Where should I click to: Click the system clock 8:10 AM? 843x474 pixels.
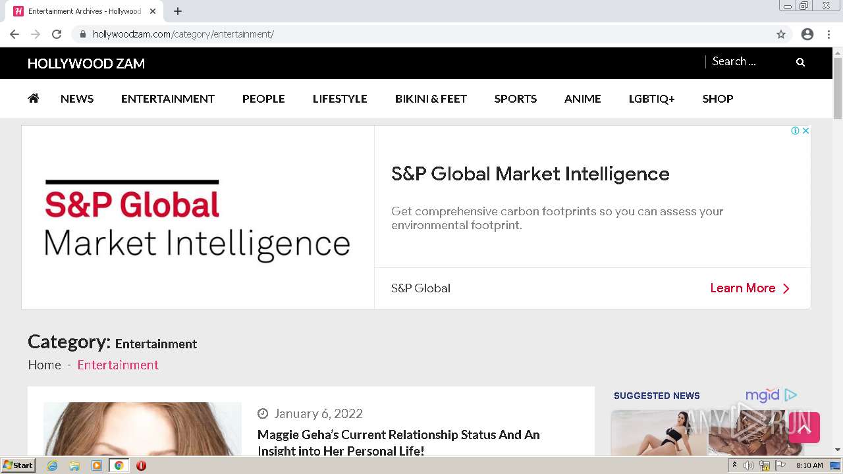(809, 465)
